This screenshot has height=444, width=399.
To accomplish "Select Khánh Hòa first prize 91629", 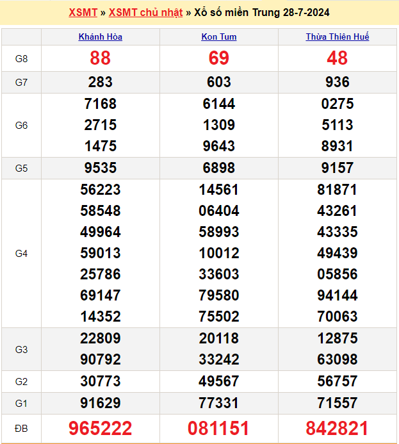I will [x=101, y=403].
